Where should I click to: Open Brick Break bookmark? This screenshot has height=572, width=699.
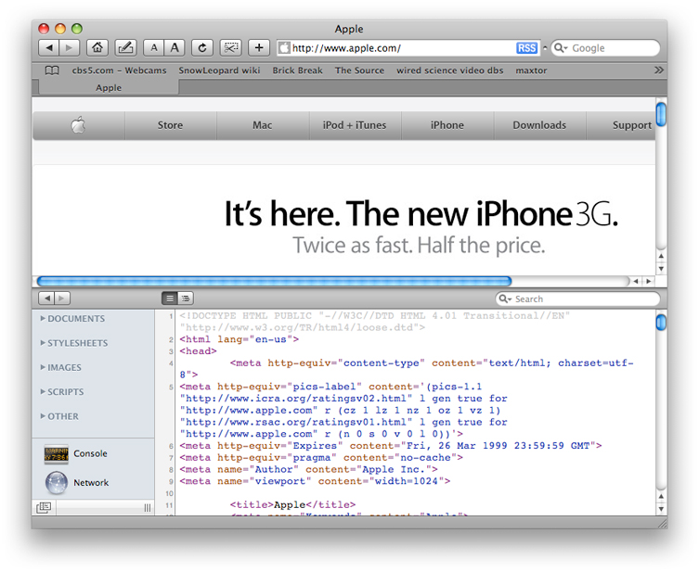click(297, 70)
